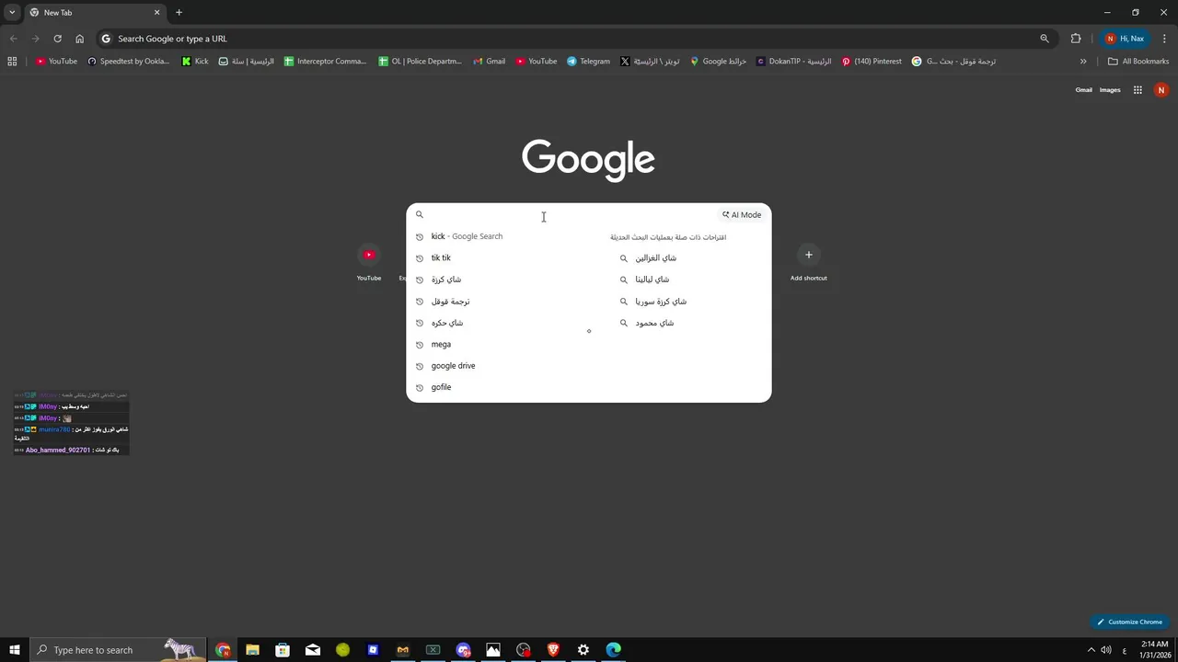
Task: Click the Google account avatar N
Action: click(x=1161, y=90)
